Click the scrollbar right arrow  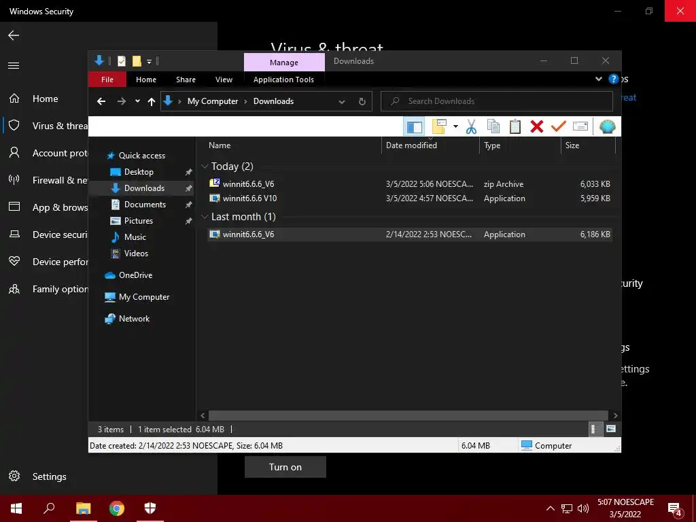click(615, 415)
